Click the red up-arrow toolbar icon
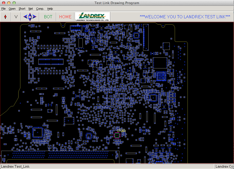This screenshot has width=234, height=169. point(5,17)
